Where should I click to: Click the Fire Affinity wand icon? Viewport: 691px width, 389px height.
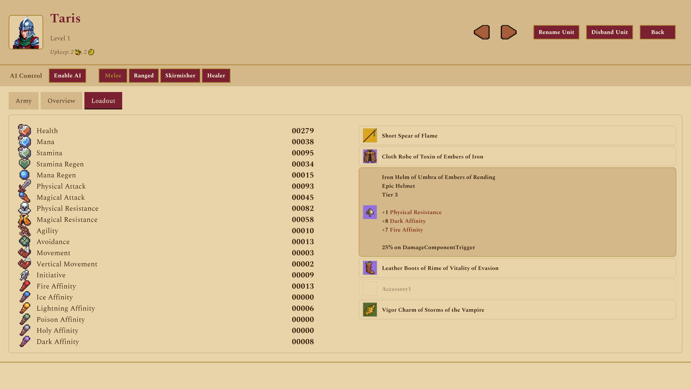click(x=24, y=286)
